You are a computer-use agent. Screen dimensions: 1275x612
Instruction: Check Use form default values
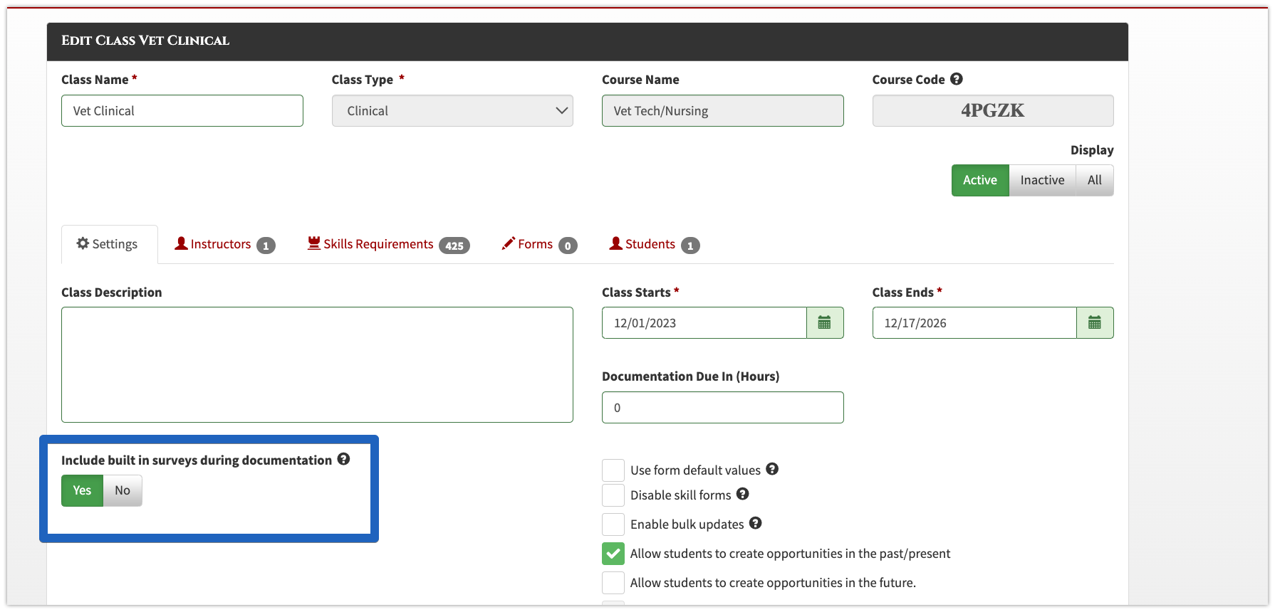tap(613, 470)
